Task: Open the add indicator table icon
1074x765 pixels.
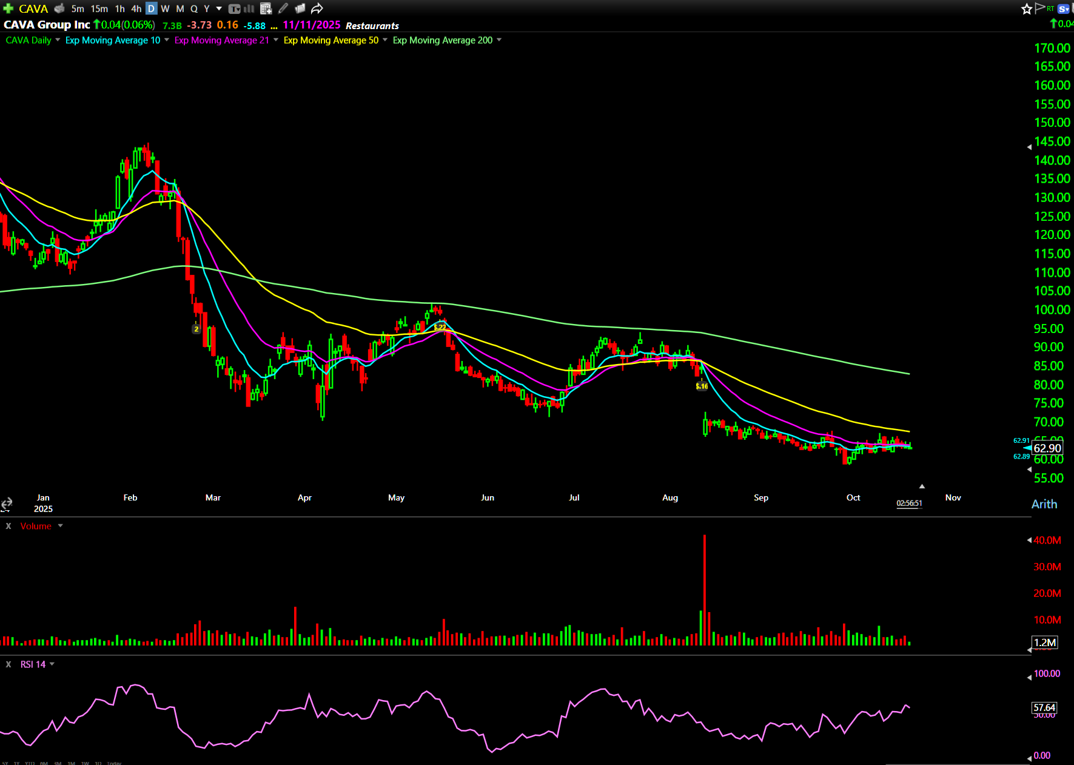Action: coord(266,8)
